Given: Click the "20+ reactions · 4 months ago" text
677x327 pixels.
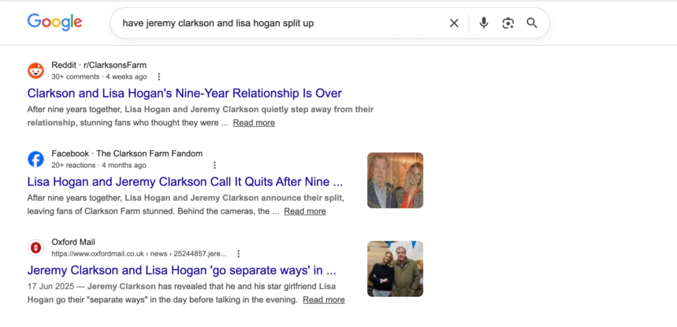Looking at the screenshot, I should click(99, 165).
